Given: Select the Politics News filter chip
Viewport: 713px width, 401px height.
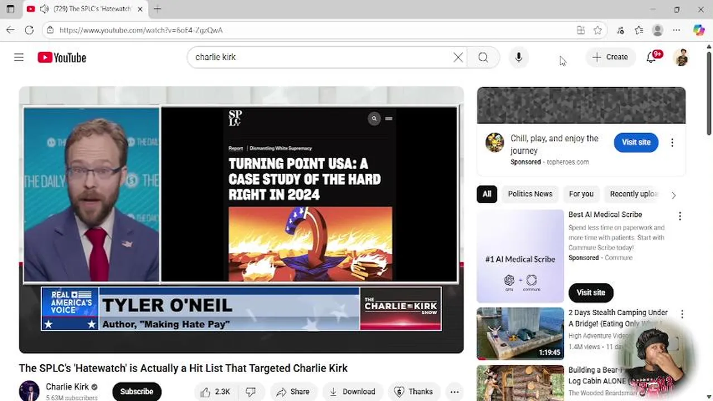Looking at the screenshot, I should (x=530, y=194).
